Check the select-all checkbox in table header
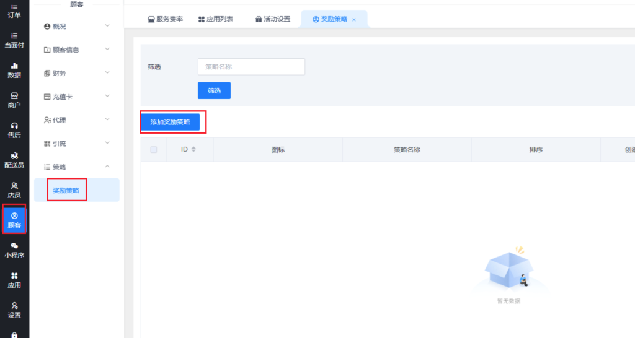Viewport: 635px width, 338px height. point(154,149)
